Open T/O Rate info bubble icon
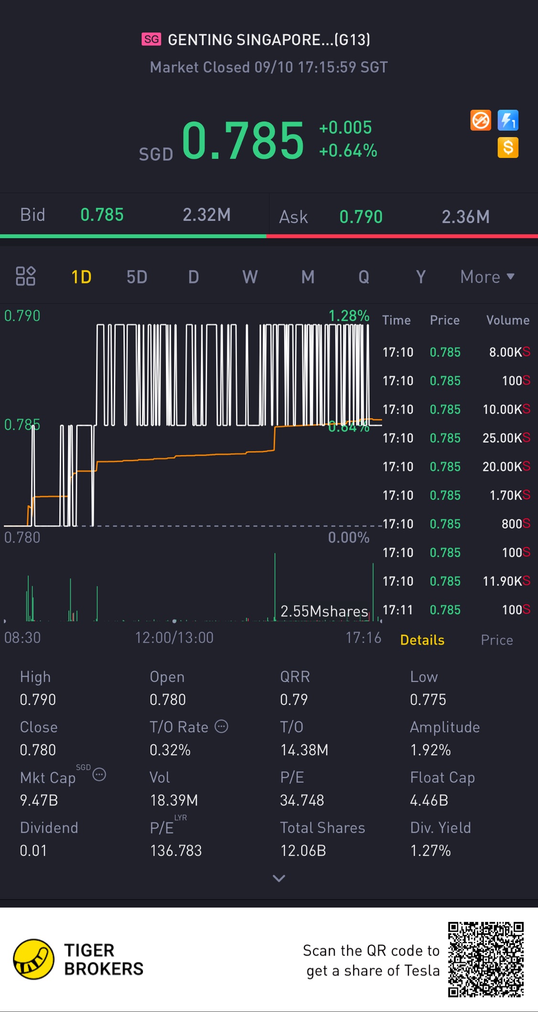Viewport: 538px width, 1012px height. (221, 726)
